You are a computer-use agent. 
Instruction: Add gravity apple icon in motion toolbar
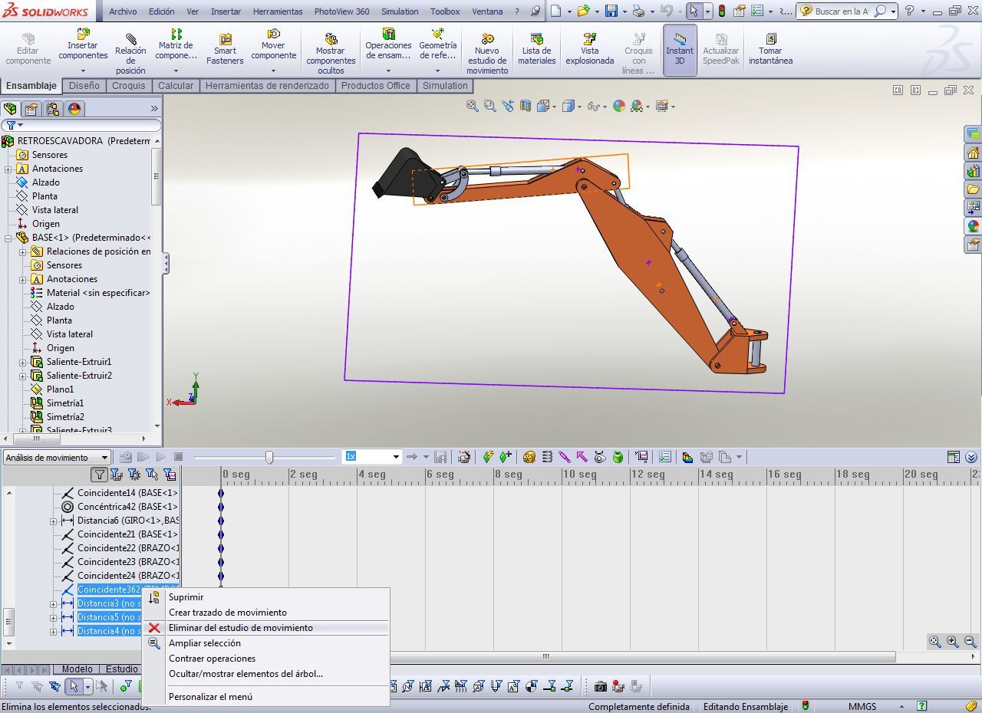[x=618, y=457]
